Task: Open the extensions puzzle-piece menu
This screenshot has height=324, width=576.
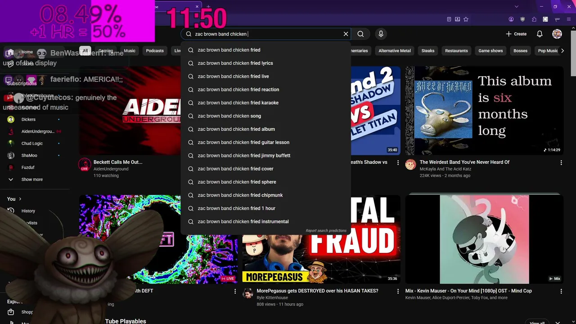Action: (x=534, y=19)
